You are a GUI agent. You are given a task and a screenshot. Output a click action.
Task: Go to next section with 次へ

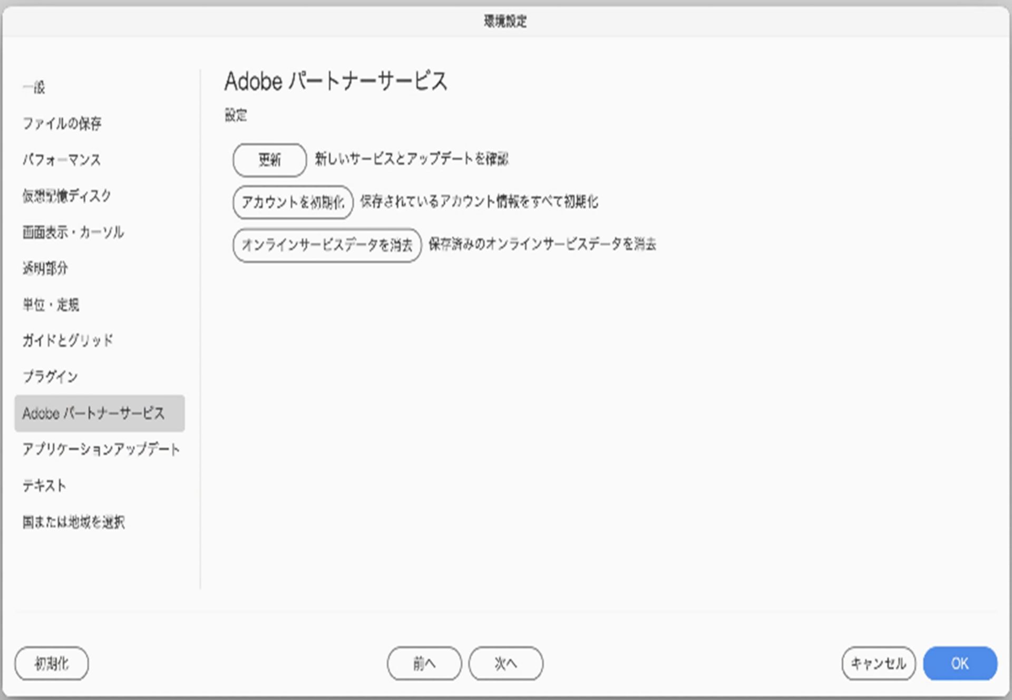pyautogui.click(x=505, y=663)
